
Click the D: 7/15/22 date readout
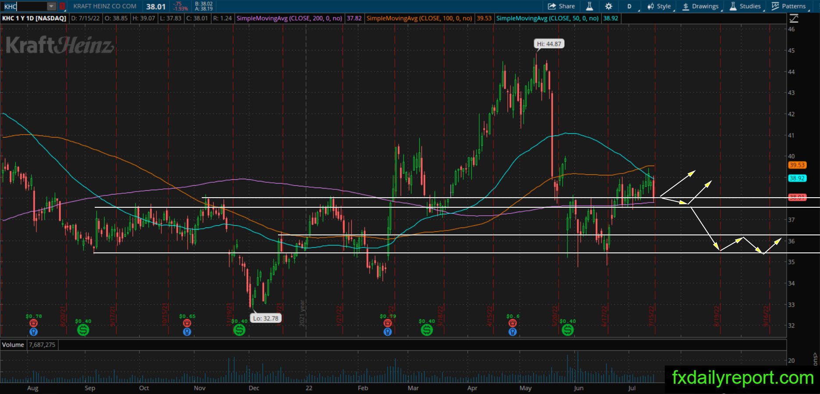coord(85,18)
